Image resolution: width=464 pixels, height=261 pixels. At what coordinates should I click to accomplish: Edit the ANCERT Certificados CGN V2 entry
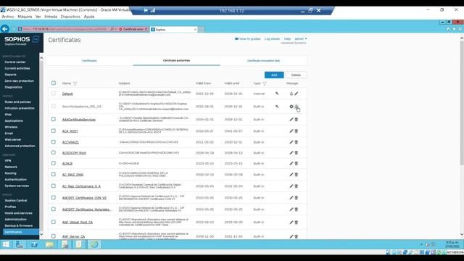291,198
